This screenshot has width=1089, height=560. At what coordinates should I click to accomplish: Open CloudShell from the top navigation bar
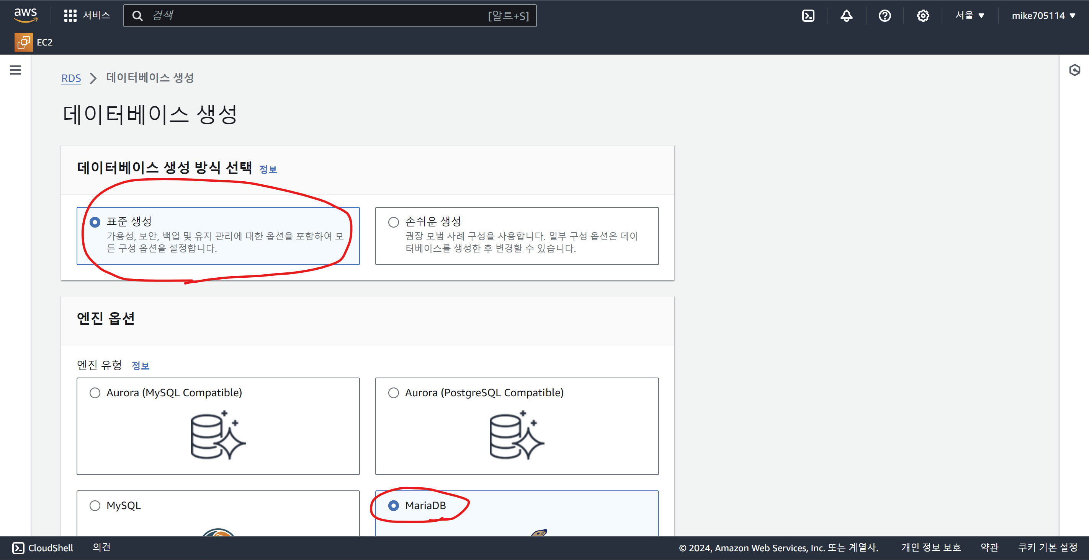(808, 16)
